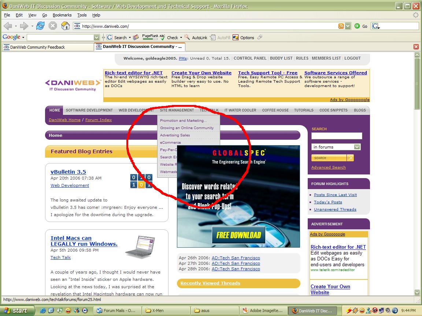Click the PMs link in welcome bar
Screen dimensions: 422x316
tap(183, 58)
